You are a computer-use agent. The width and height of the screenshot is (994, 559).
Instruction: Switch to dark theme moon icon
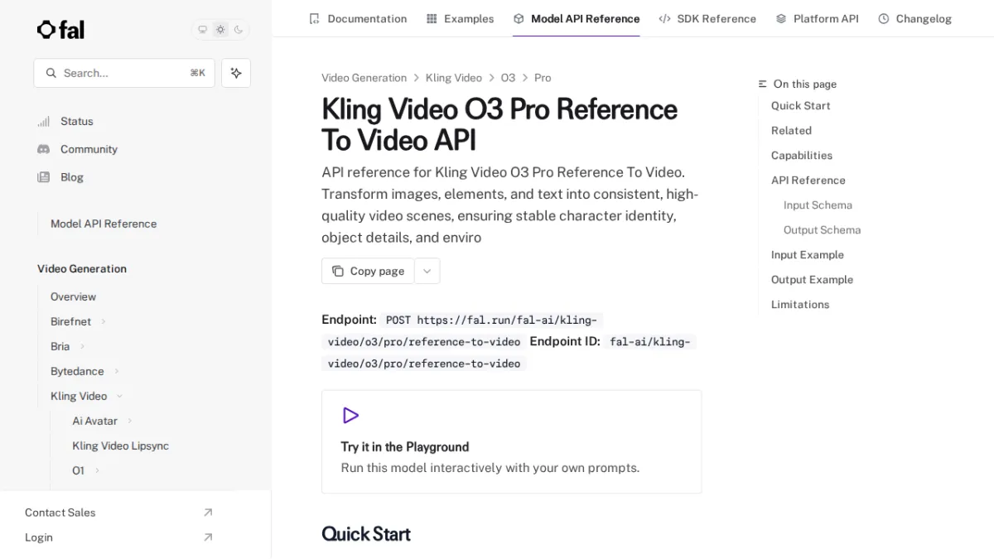point(239,30)
